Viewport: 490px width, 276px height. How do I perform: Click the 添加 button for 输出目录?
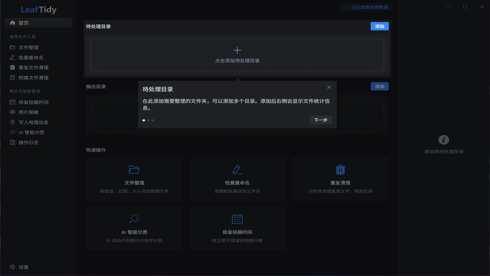click(x=380, y=86)
